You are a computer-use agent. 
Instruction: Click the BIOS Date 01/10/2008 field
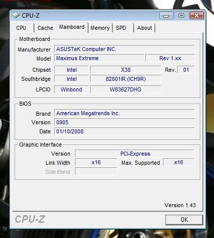124,131
